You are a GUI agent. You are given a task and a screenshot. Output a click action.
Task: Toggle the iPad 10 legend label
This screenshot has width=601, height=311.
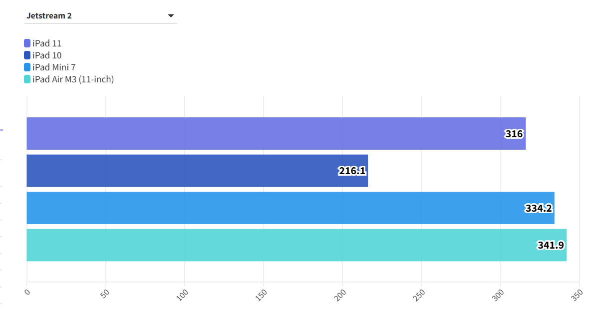[x=47, y=55]
